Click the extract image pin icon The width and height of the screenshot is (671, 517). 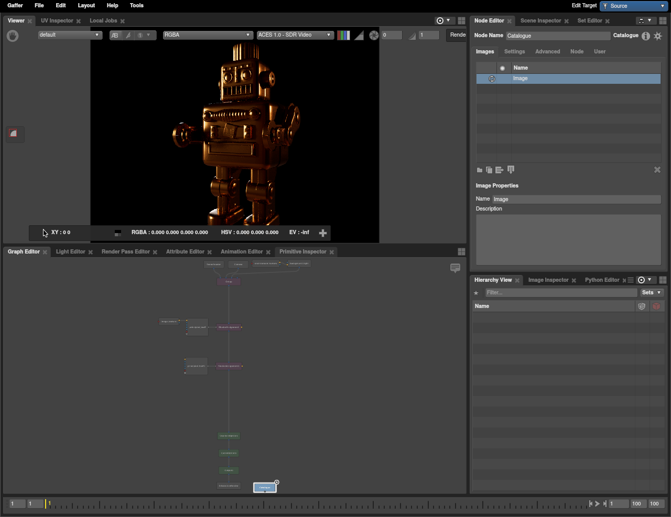(511, 169)
